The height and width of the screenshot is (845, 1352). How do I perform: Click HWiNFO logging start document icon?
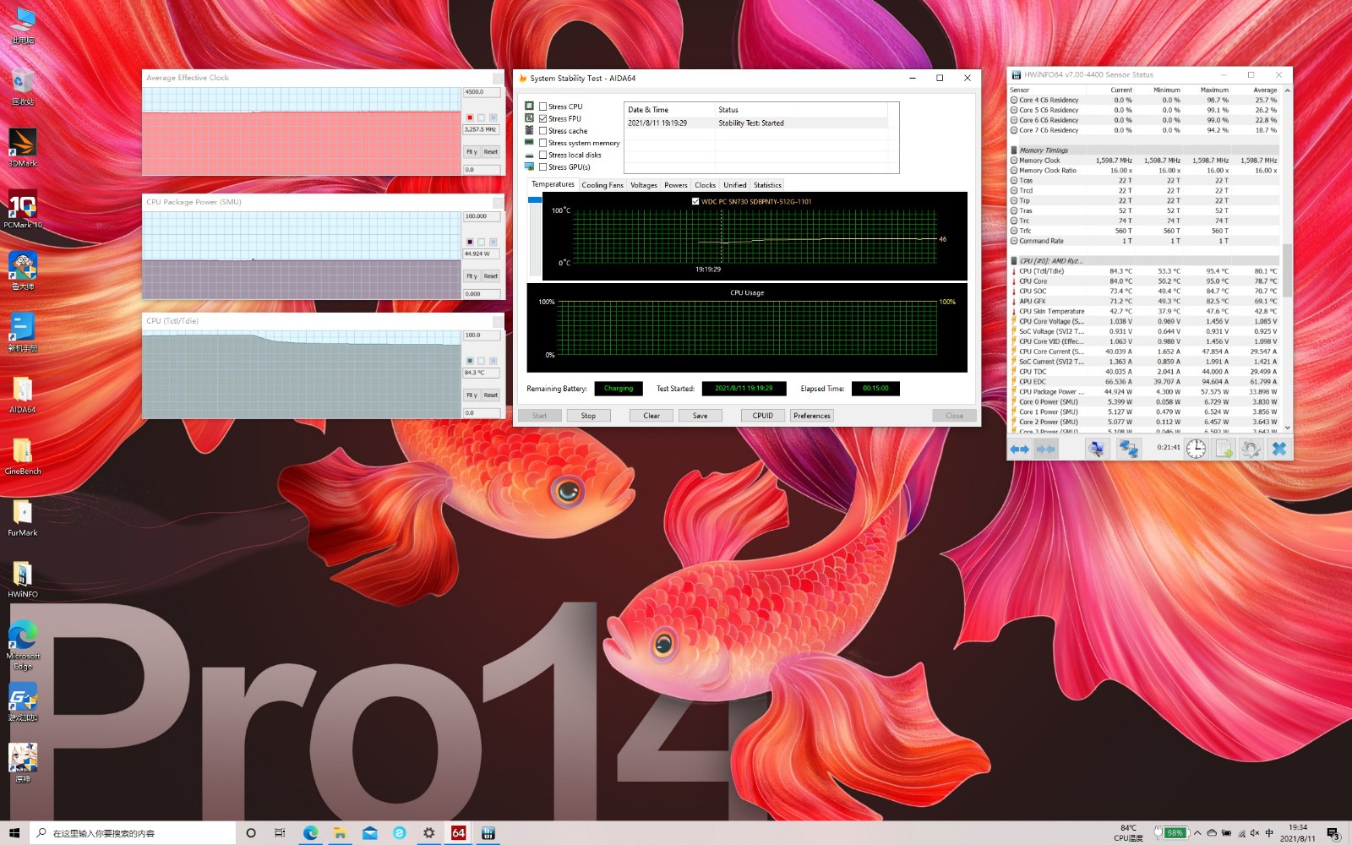tap(1224, 449)
